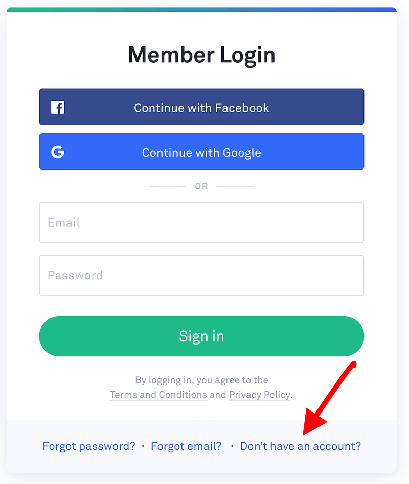Click the Google G logo icon

click(58, 152)
